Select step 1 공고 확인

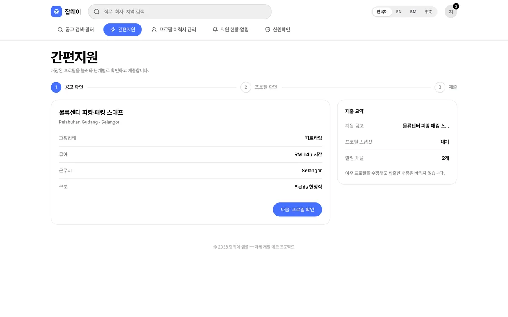[x=67, y=87]
